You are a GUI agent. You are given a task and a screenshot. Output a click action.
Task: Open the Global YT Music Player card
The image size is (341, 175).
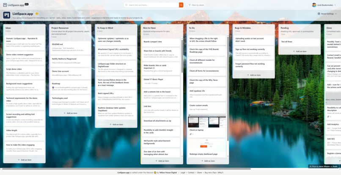pos(161,81)
